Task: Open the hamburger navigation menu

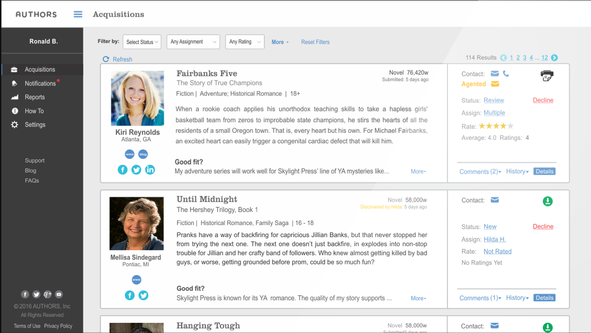Action: tap(77, 14)
